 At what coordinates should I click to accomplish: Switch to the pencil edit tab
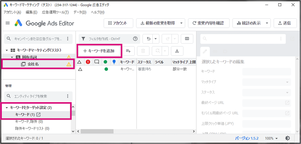coord(205,51)
